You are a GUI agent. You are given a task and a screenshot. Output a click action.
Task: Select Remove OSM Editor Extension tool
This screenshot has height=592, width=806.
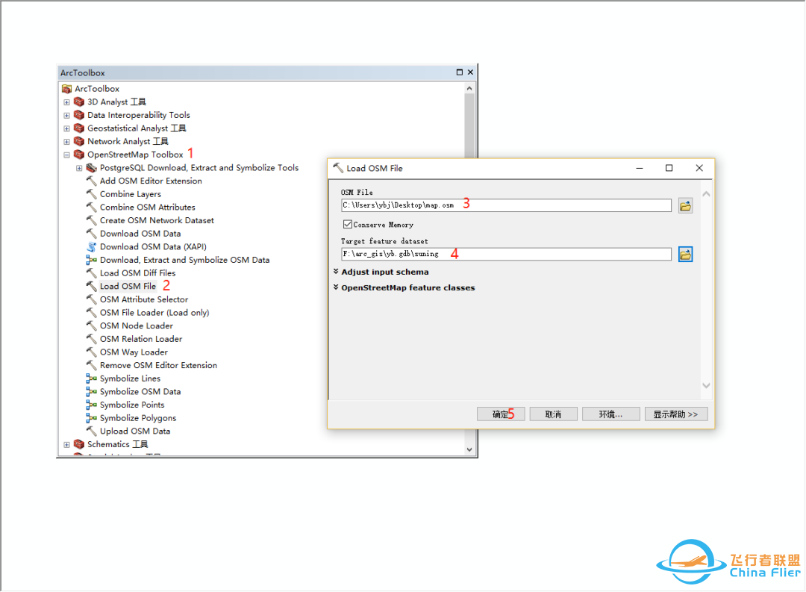[158, 365]
